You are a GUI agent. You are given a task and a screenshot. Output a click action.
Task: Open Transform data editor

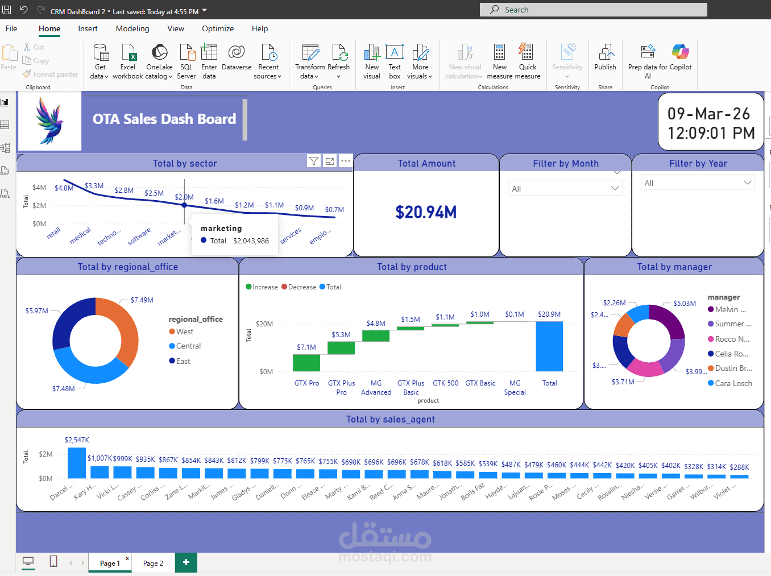click(x=310, y=61)
